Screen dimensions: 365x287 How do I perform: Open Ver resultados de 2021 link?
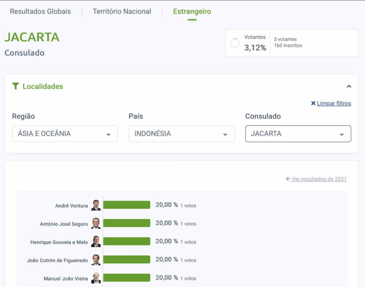[x=319, y=179]
